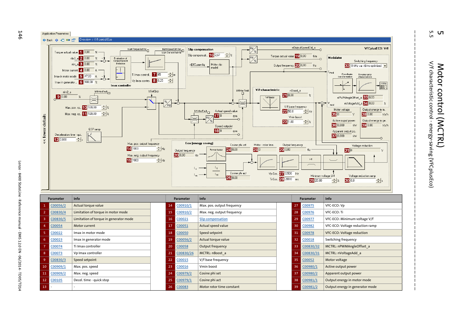Click the arrow-into-box toolbar icon next to info
456x322 pixels.
coord(62,40)
